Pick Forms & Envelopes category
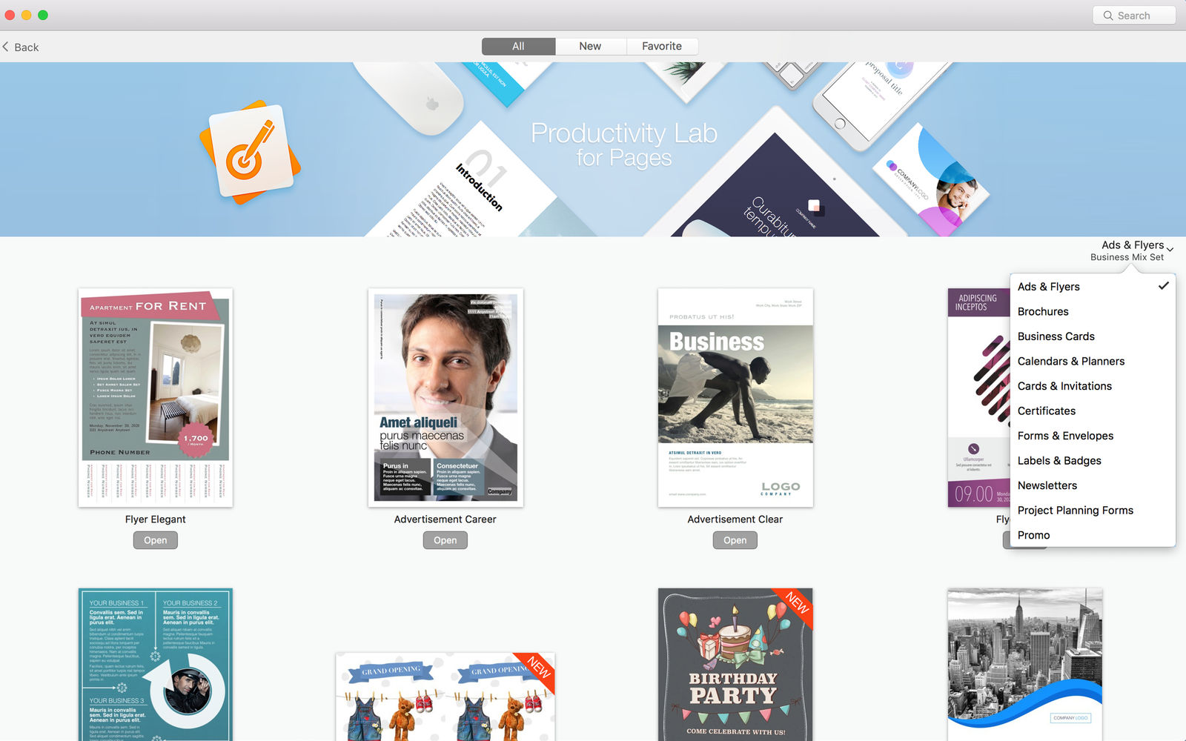This screenshot has height=741, width=1186. tap(1093, 436)
